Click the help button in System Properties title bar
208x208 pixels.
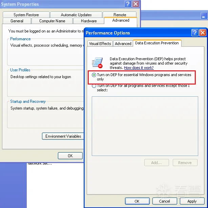128,4
